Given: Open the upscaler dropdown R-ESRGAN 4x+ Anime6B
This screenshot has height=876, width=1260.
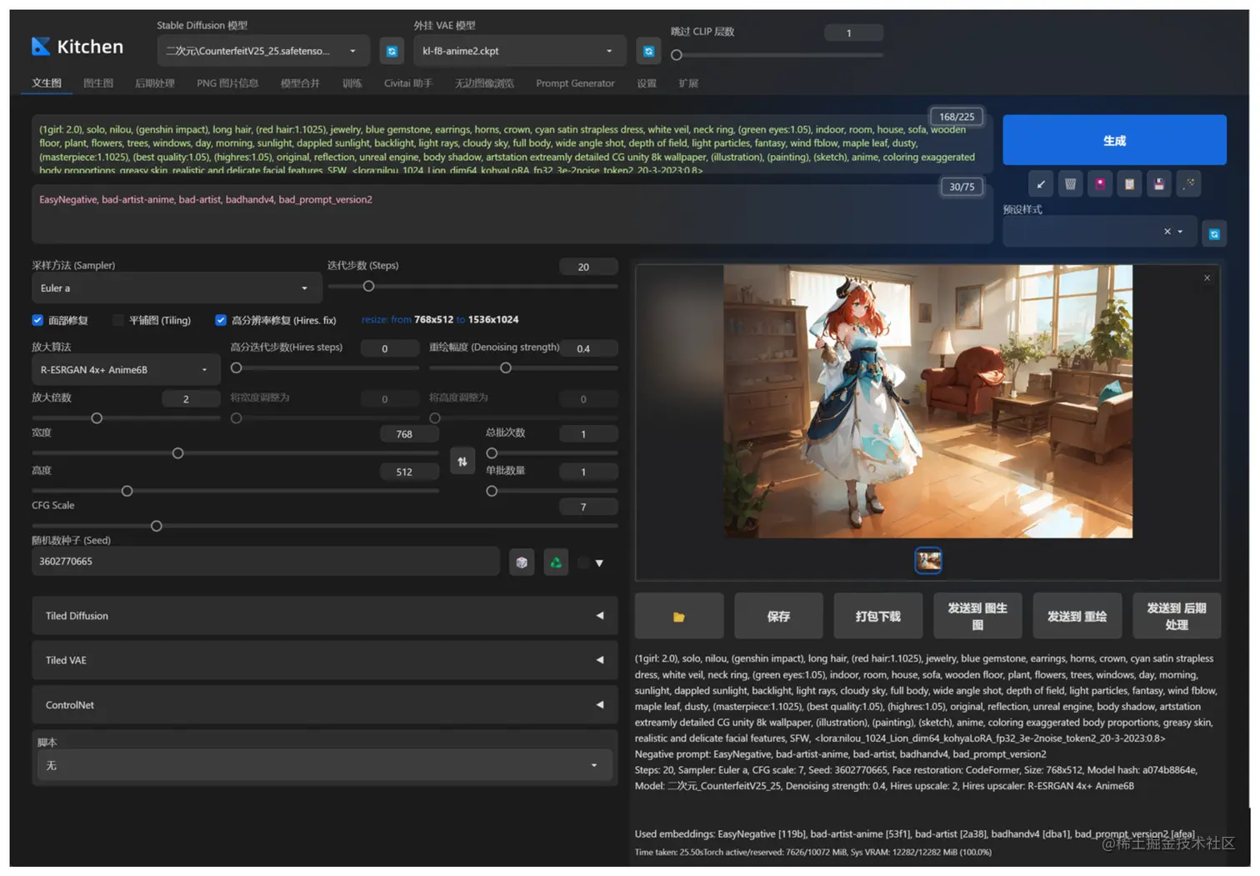Looking at the screenshot, I should (x=126, y=370).
